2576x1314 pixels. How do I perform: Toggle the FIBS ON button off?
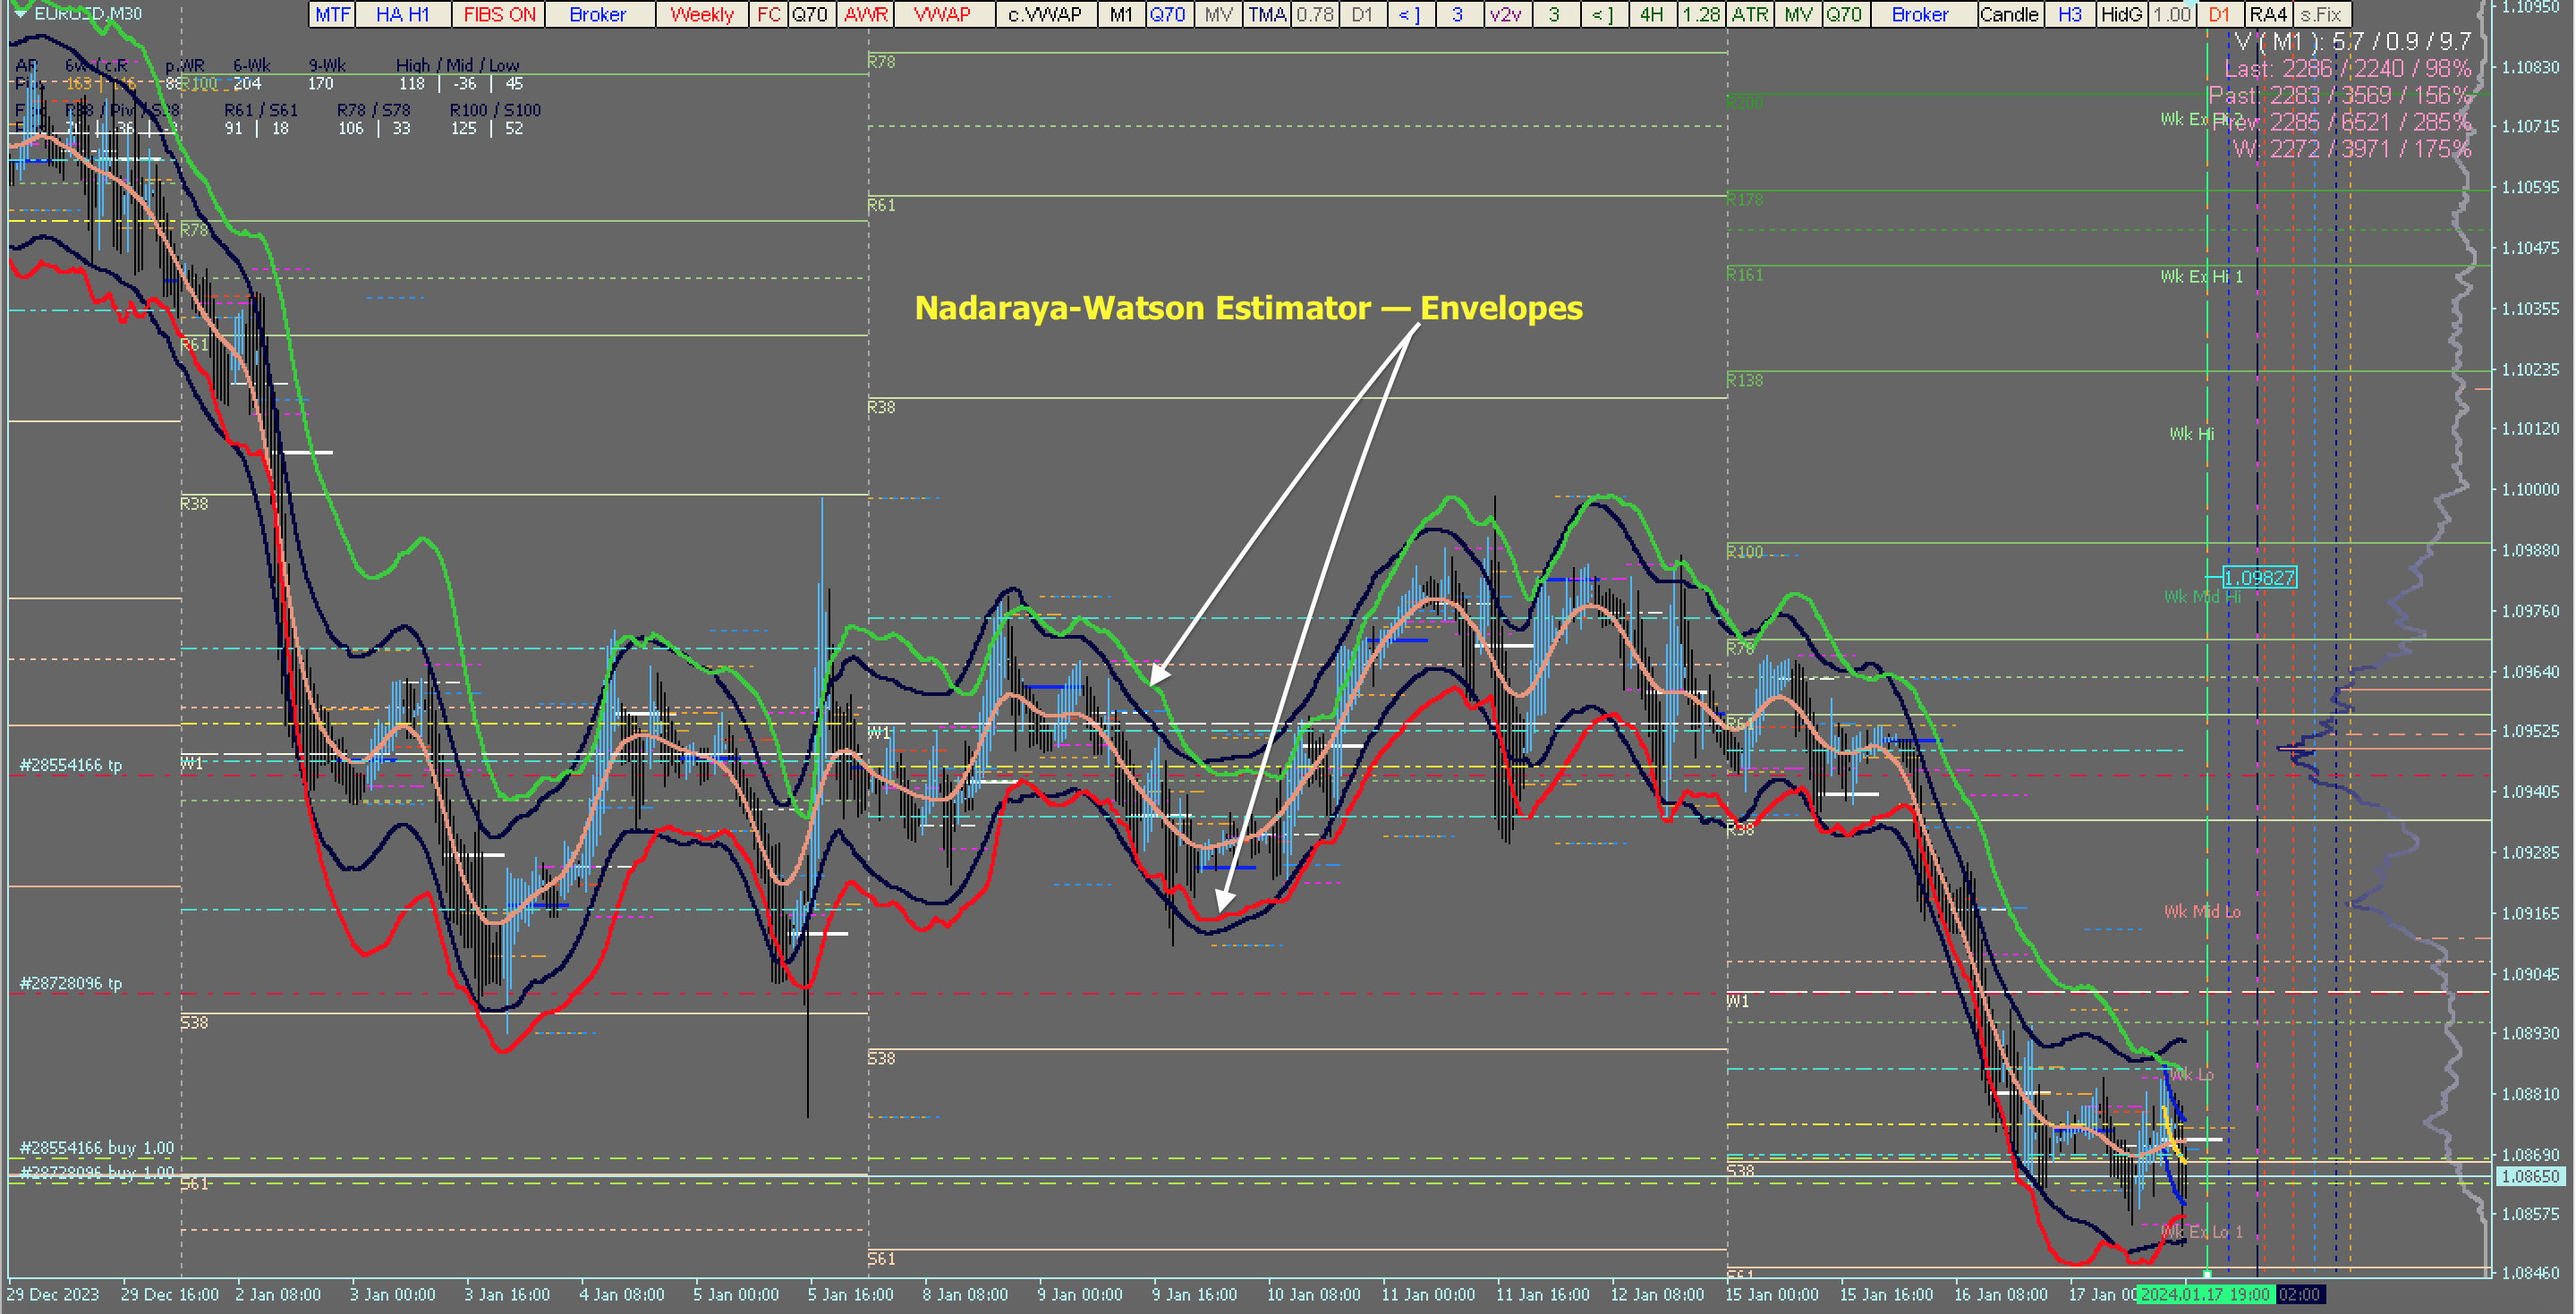click(x=499, y=14)
